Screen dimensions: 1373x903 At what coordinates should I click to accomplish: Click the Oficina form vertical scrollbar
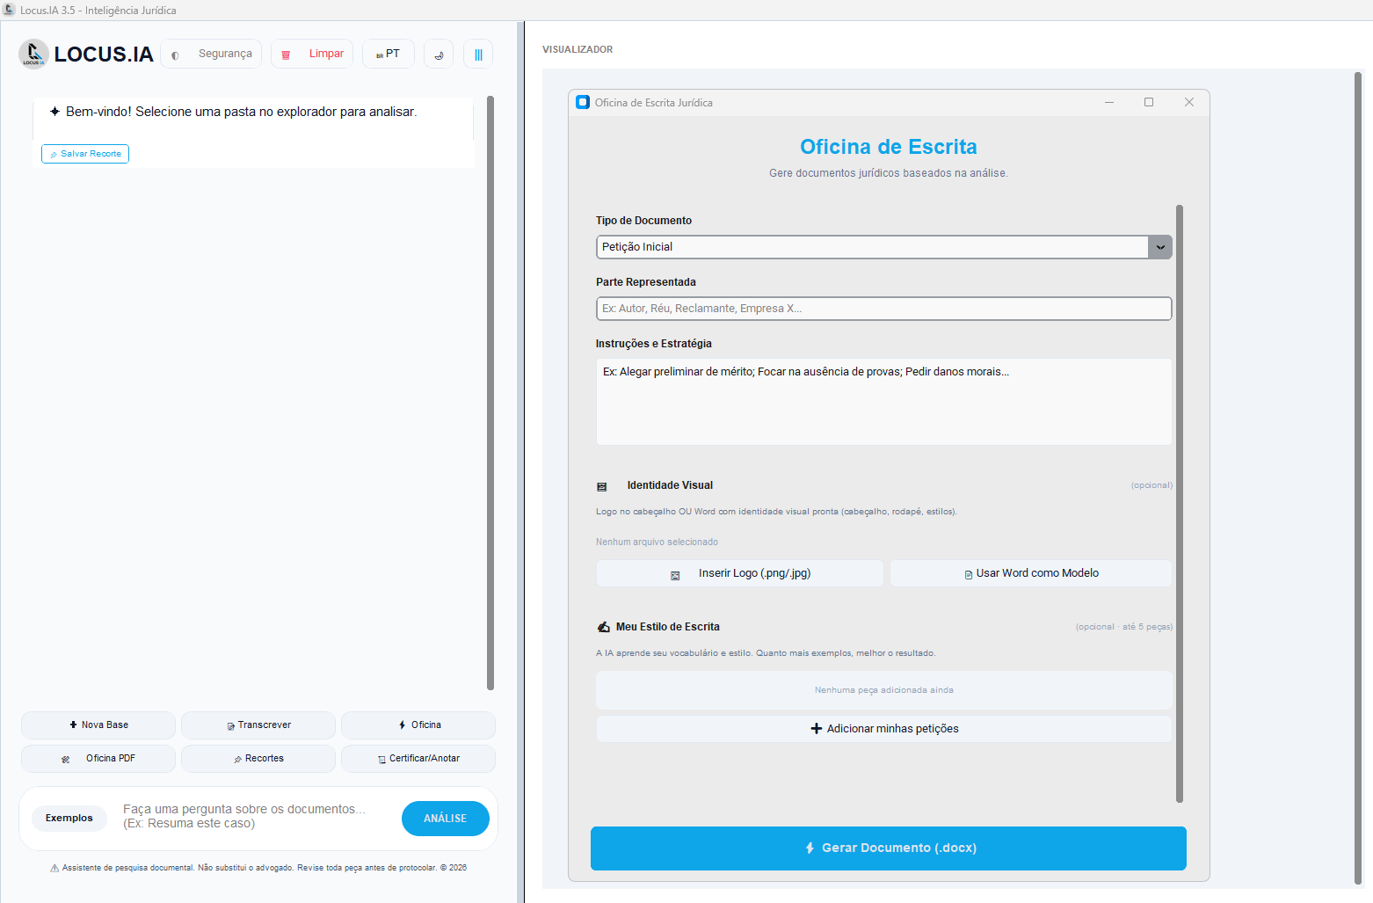[x=1180, y=504]
